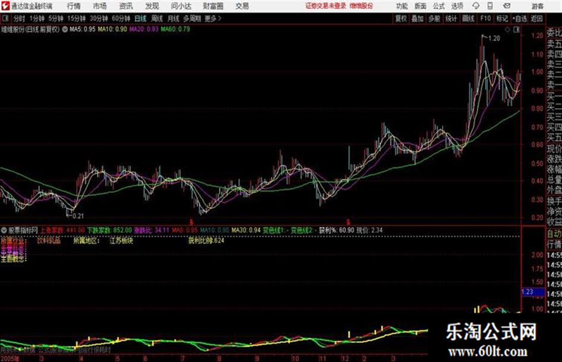Click the 返回 back button
The height and width of the screenshot is (362, 562).
pyautogui.click(x=537, y=18)
